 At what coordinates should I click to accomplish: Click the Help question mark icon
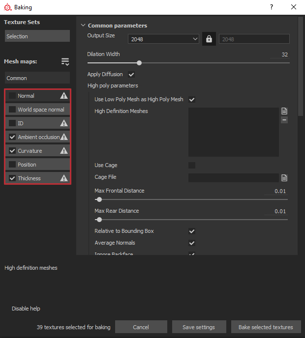272,7
